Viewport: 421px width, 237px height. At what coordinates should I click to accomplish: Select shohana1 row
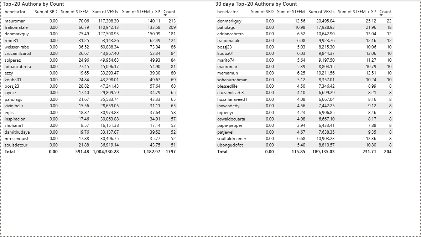[x=90, y=125]
